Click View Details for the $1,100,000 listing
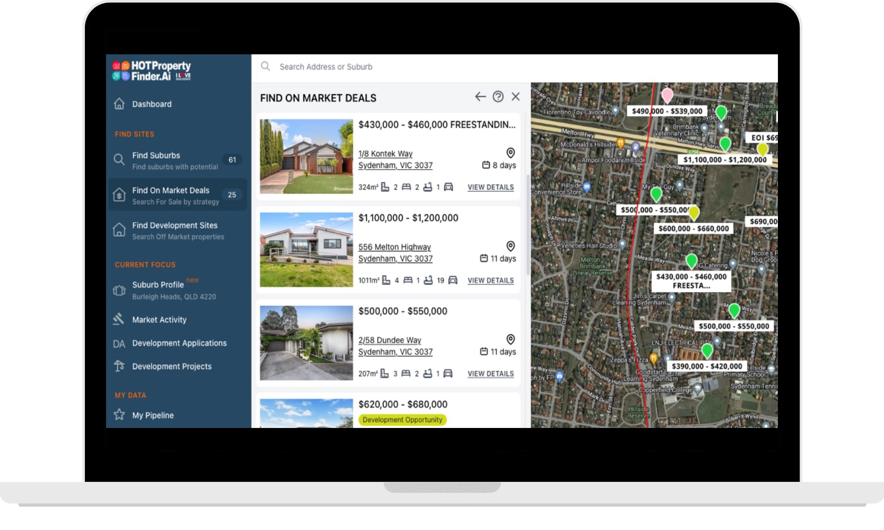884x530 pixels. [x=491, y=280]
